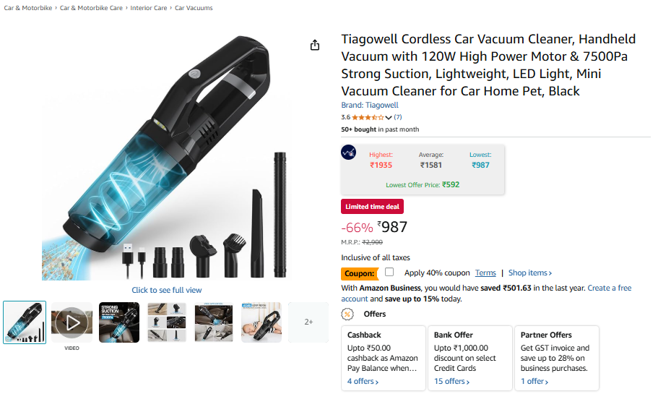658x394 pixels.
Task: Open the 2+ more images tile
Action: (308, 322)
